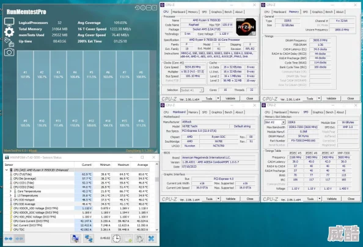Take a screenshot with RunMemtestPro camera icon
Image resolution: width=363 pixels, height=247 pixels.
[x=9, y=52]
